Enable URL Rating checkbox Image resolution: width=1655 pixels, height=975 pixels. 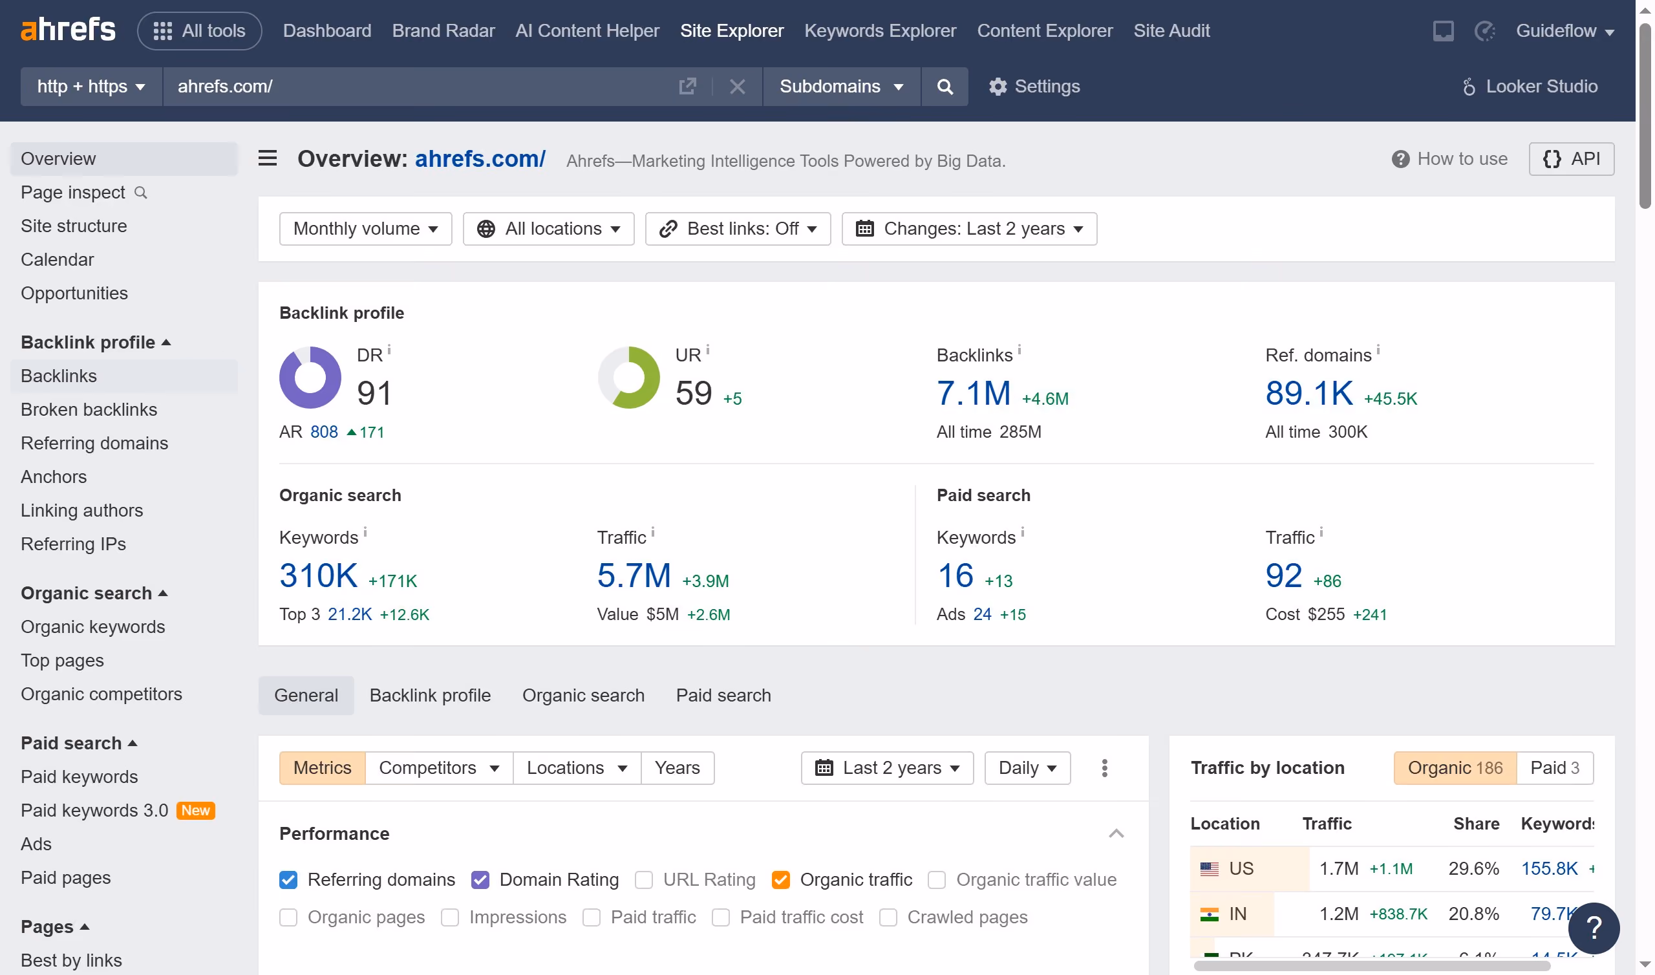tap(644, 880)
